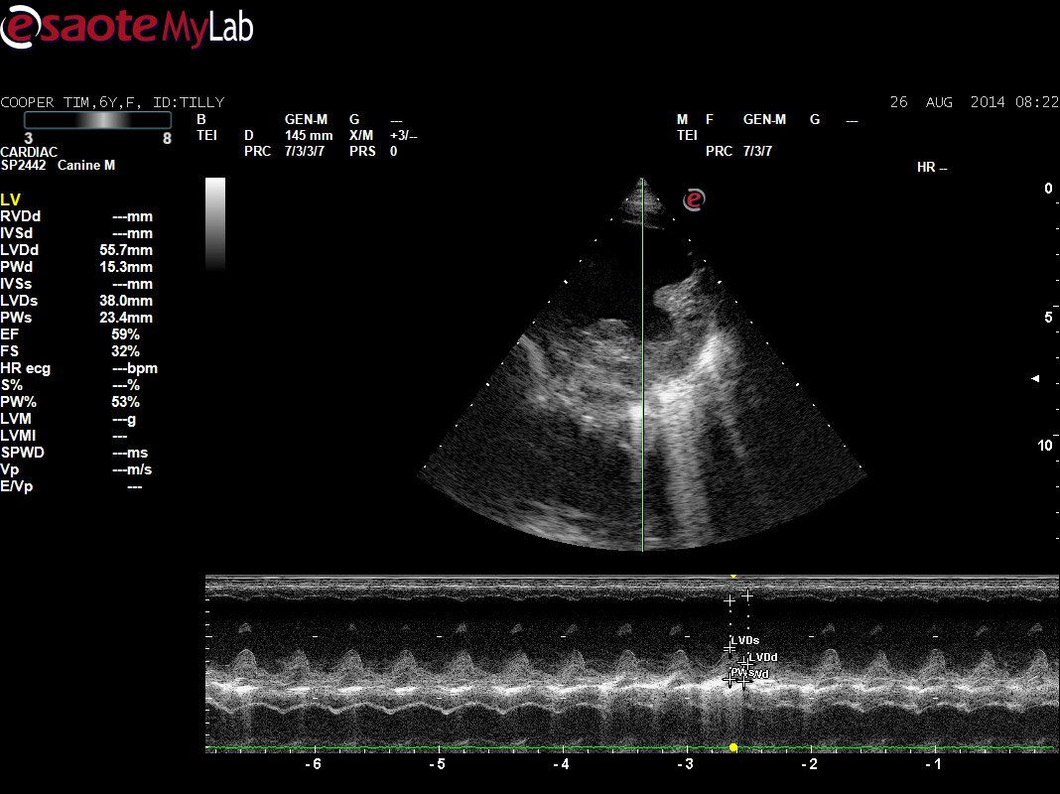The width and height of the screenshot is (1060, 794).
Task: Click the LVDd 55.7mm measurement entry
Action: 69,250
